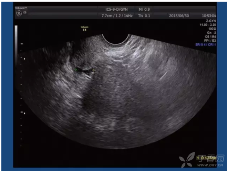Viewport: 228px width, 172px height.
Task: Click the MI 0.9 indicator
Action: (x=144, y=9)
